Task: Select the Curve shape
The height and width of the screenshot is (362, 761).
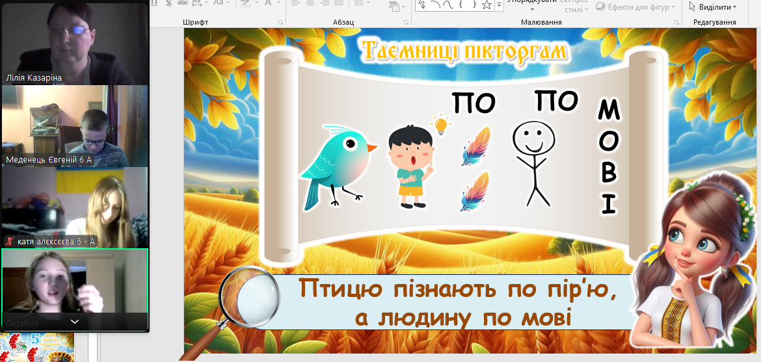Action: [448, 5]
